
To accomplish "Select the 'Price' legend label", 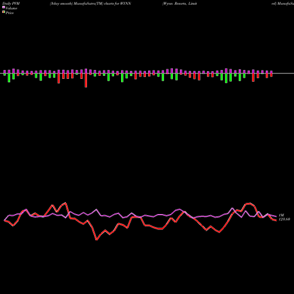I will click(x=9, y=13).
